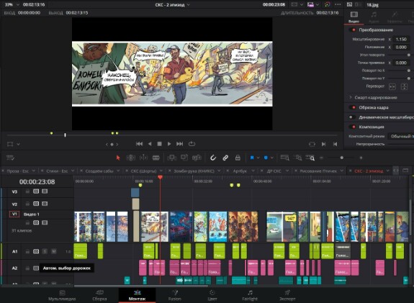
Task: Toggle the Преобразование section switch
Action: pos(353,30)
